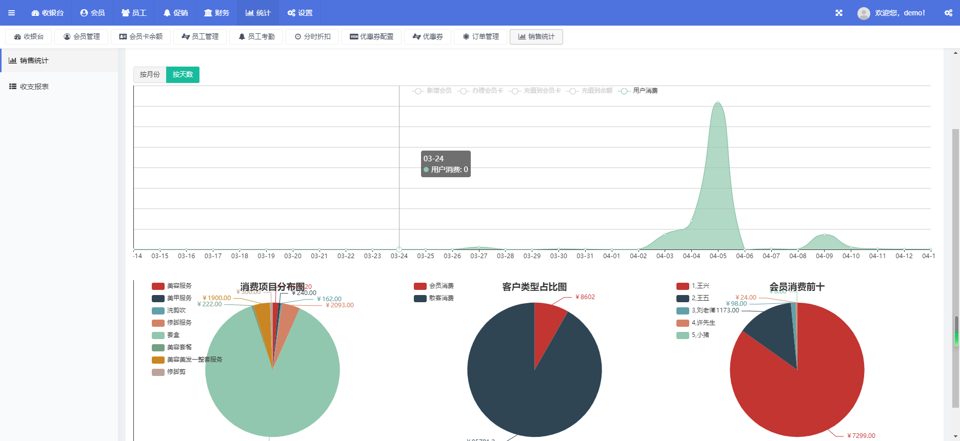This screenshot has height=441, width=960.
Task: Toggle the 用户消费 series in chart legend
Action: point(638,91)
